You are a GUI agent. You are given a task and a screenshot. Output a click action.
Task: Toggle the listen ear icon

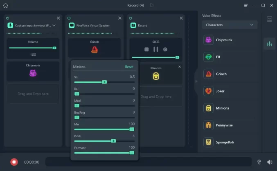tap(259, 162)
